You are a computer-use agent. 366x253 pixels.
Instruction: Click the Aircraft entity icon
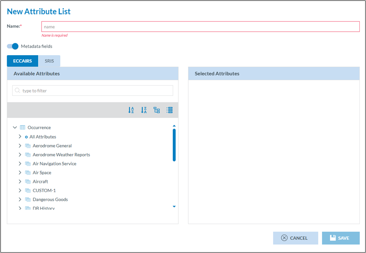[28, 181]
